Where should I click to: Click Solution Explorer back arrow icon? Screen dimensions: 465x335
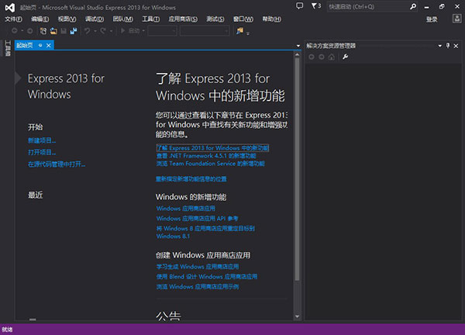(312, 57)
